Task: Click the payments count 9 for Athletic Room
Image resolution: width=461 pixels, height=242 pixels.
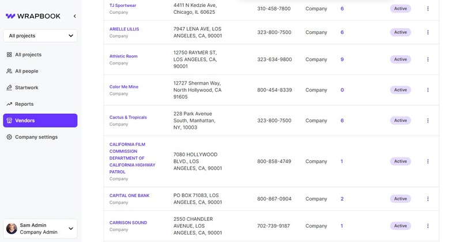Action: click(342, 59)
